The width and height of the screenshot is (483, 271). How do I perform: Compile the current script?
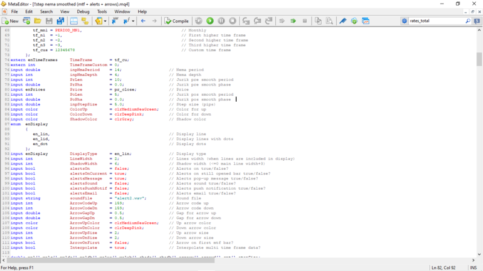pos(176,21)
